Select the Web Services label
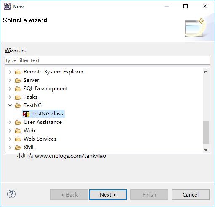The width and height of the screenshot is (215, 207). click(x=40, y=139)
